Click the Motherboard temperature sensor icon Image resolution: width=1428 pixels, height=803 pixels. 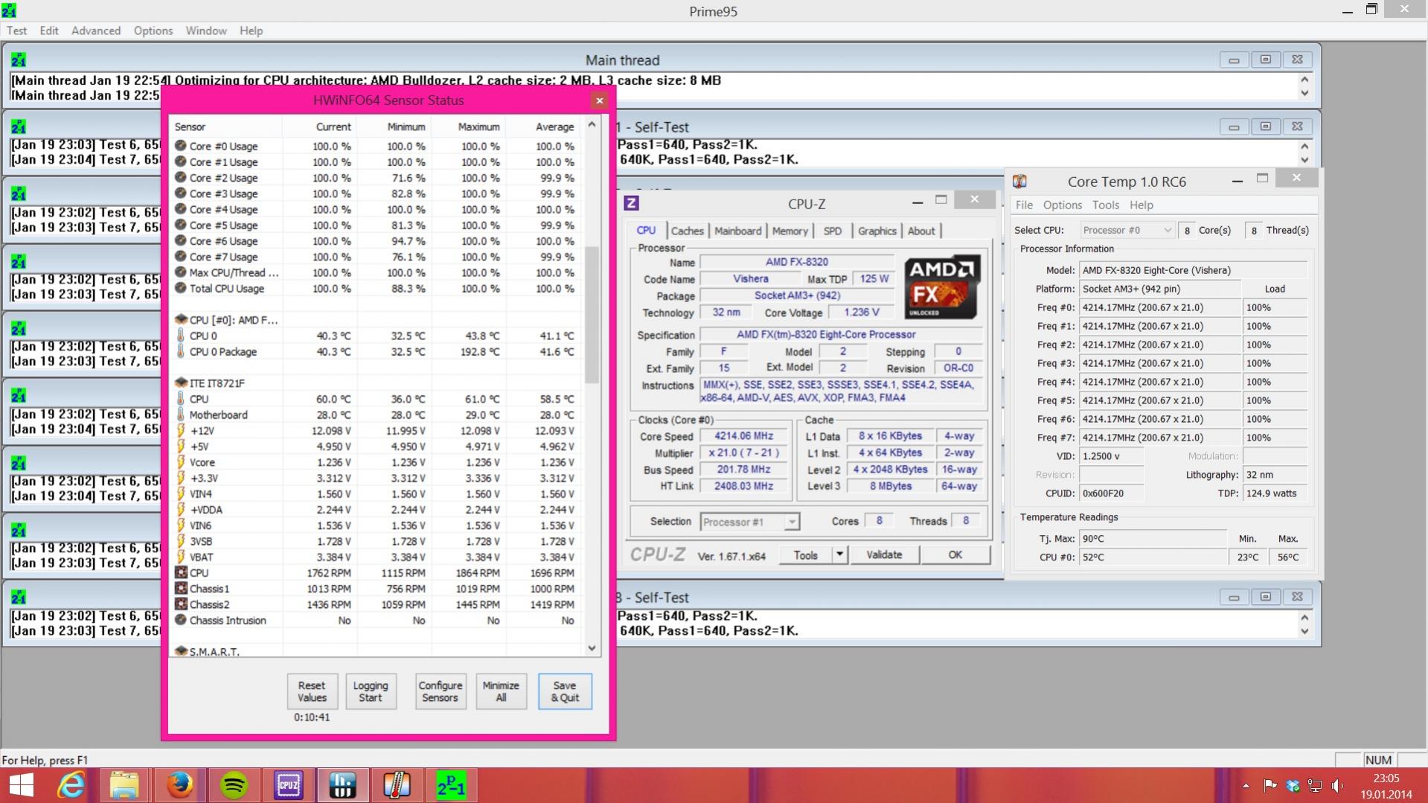click(180, 415)
